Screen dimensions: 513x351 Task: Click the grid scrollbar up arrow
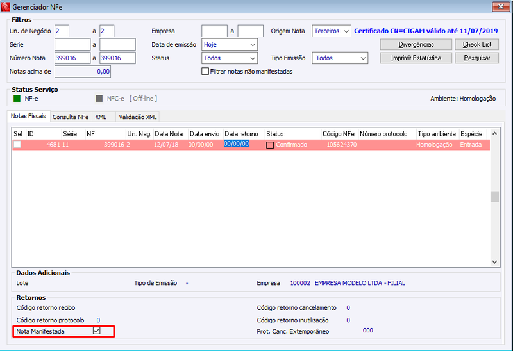tap(494, 133)
